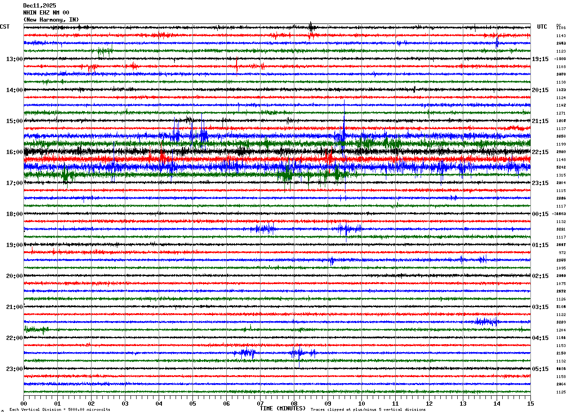The width and height of the screenshot is (568, 416).
Task: Click the minute-axis tick label "09"
Action: pos(328,403)
